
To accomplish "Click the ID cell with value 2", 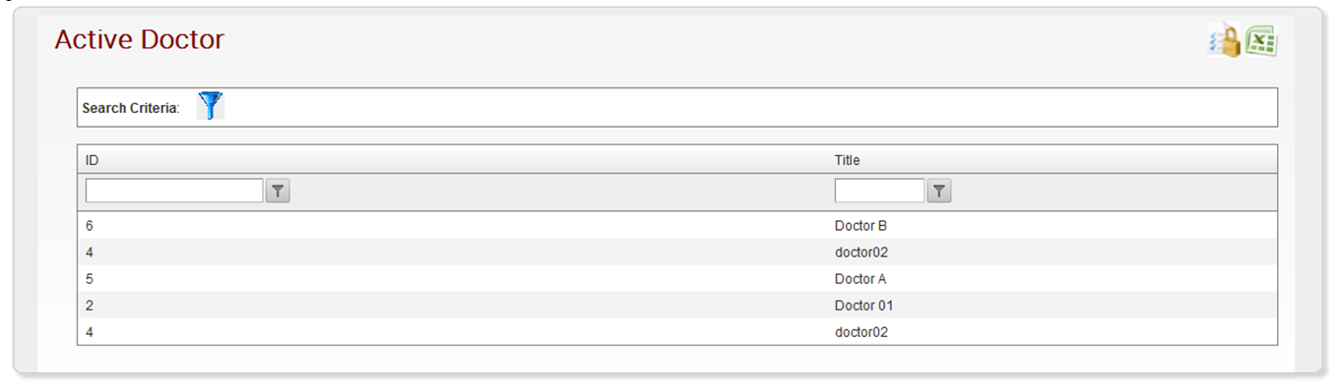I will [x=90, y=306].
